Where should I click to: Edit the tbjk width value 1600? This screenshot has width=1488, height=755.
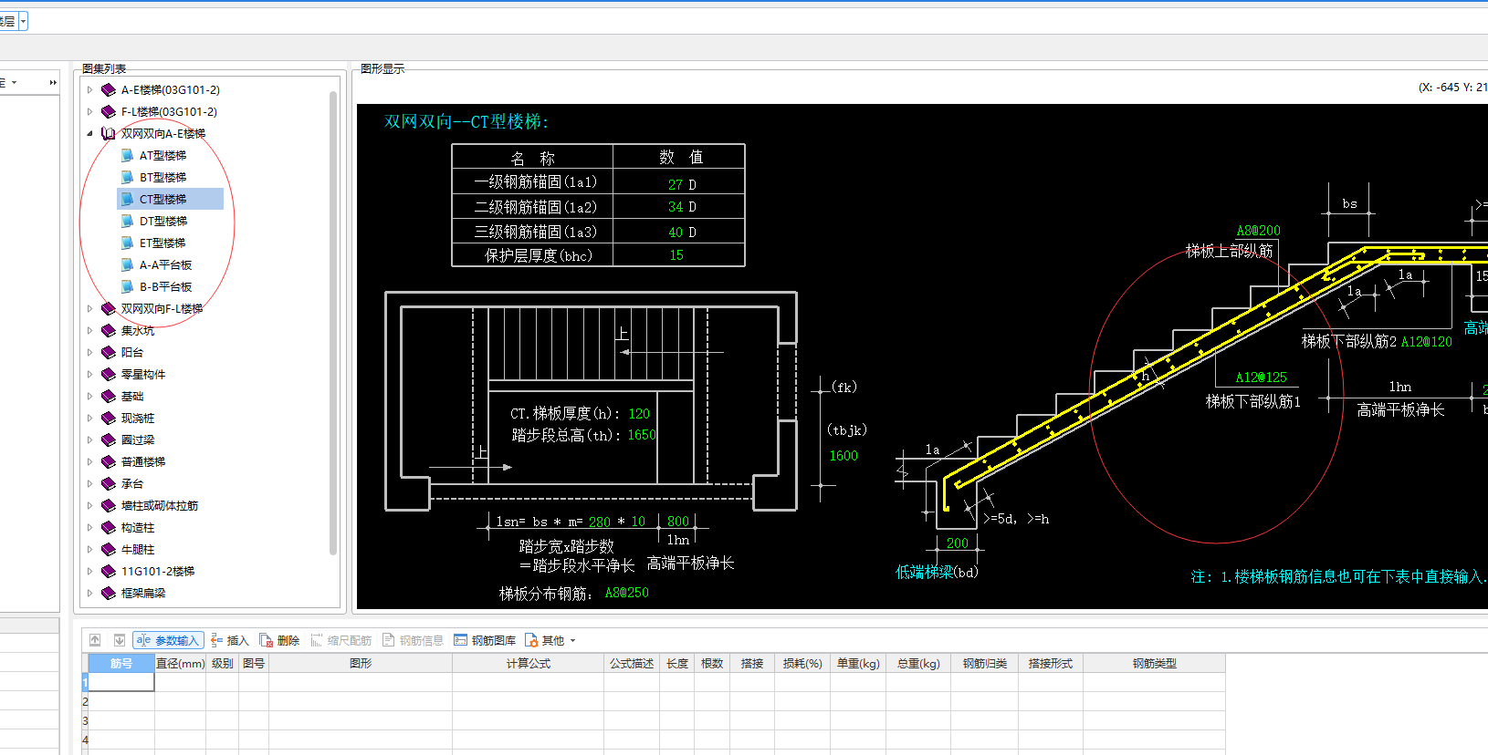[844, 456]
